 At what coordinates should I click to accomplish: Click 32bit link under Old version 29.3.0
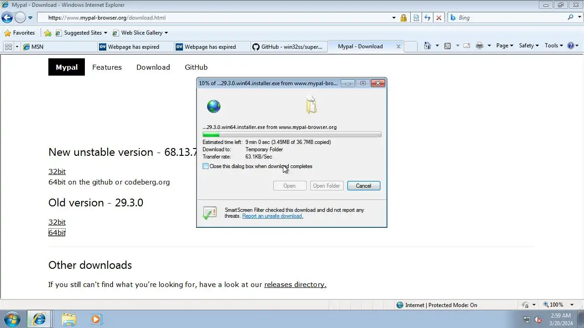tap(57, 222)
